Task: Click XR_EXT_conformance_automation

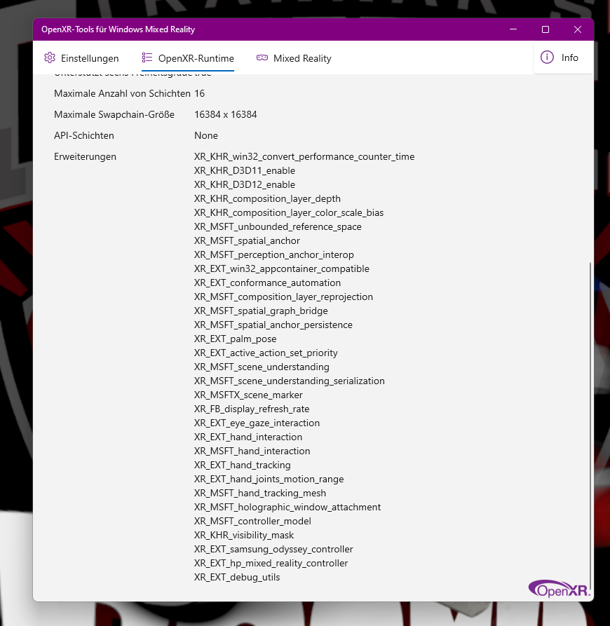Action: pos(267,283)
